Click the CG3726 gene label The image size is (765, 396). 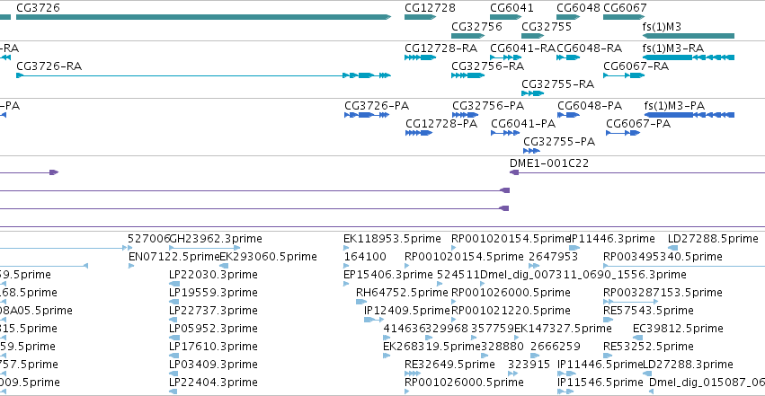tap(38, 8)
